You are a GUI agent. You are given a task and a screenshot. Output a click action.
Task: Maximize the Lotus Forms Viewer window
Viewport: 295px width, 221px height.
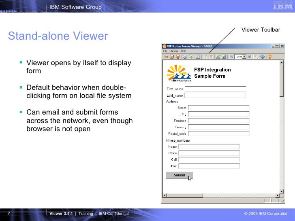coord(277,46)
